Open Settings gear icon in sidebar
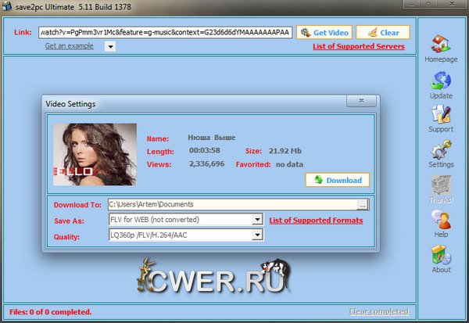The height and width of the screenshot is (323, 469). [441, 150]
